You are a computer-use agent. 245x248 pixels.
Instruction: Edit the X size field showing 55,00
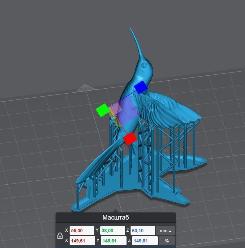tap(82, 230)
